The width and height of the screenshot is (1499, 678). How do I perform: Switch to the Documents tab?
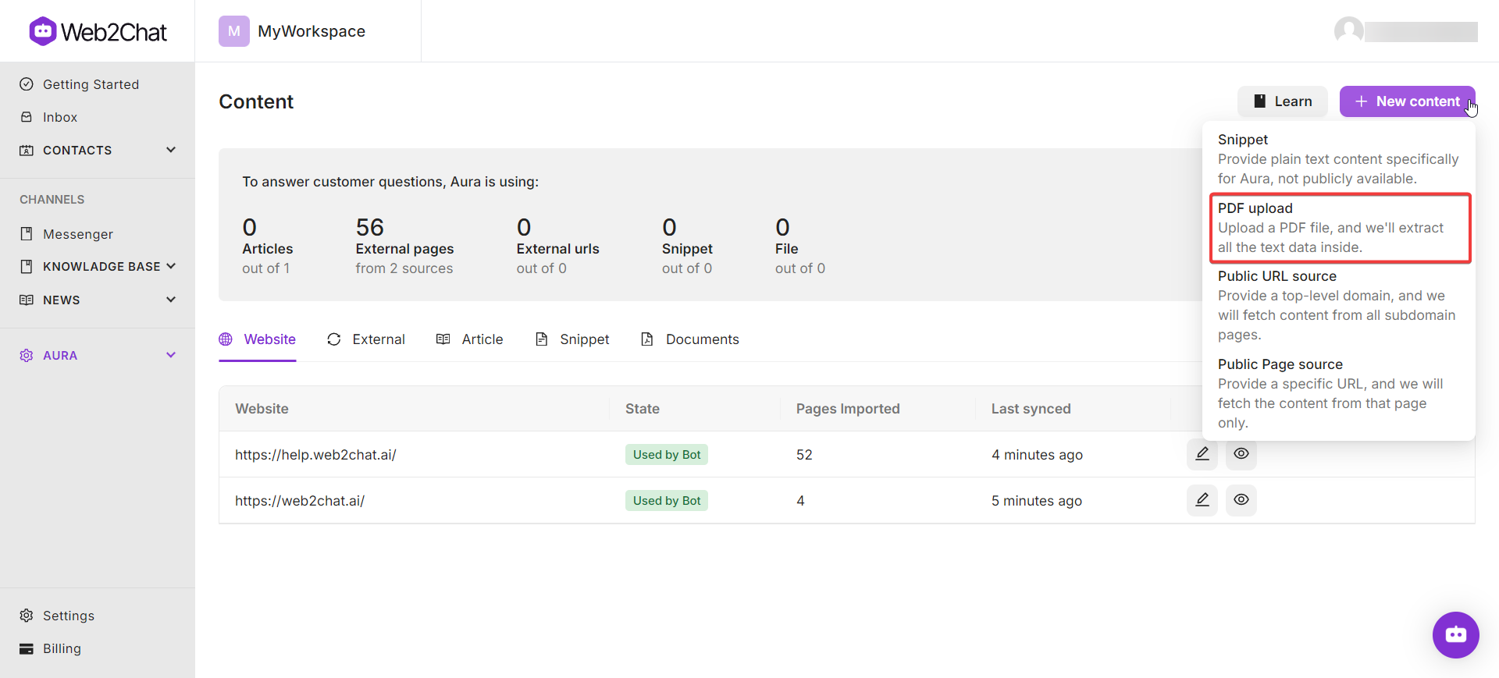point(690,339)
